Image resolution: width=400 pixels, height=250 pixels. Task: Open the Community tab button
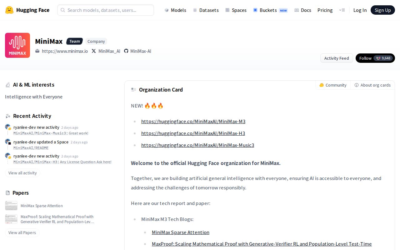[x=333, y=85]
